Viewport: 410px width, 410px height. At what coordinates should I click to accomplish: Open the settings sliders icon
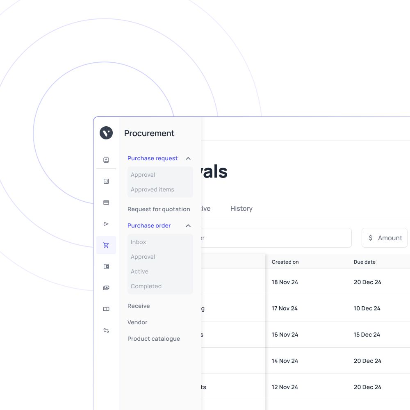pos(106,330)
